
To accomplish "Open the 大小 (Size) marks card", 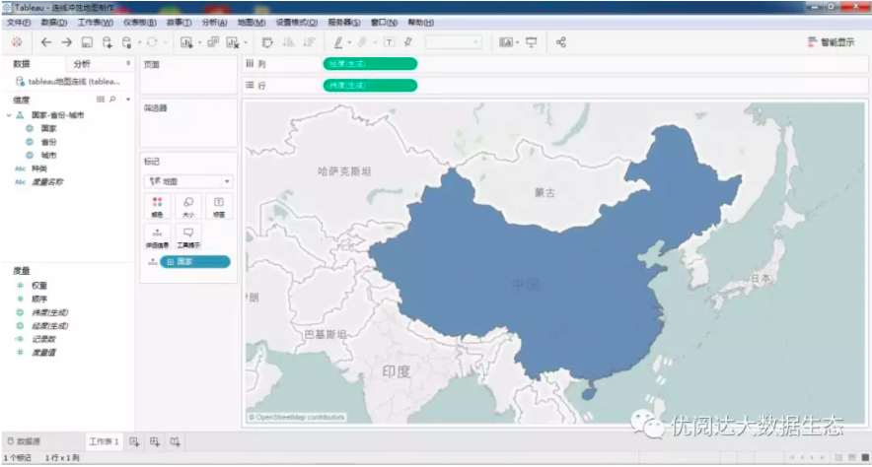I will click(187, 205).
